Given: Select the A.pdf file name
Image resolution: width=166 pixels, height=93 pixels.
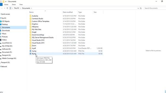Looking at the screenshot, I should tap(34, 48).
